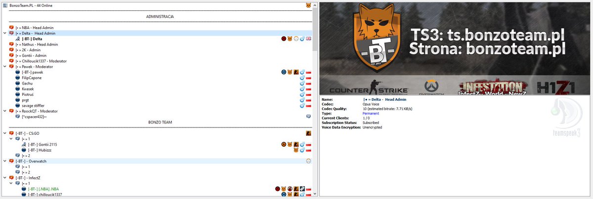Image resolution: width=593 pixels, height=199 pixels.
Task: Click the Polish flag on [.NBA] .NBA row
Action: [x=308, y=189]
